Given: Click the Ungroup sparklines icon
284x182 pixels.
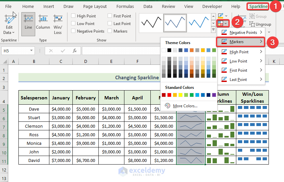Looking at the screenshot, I should pyautogui.click(x=252, y=24).
